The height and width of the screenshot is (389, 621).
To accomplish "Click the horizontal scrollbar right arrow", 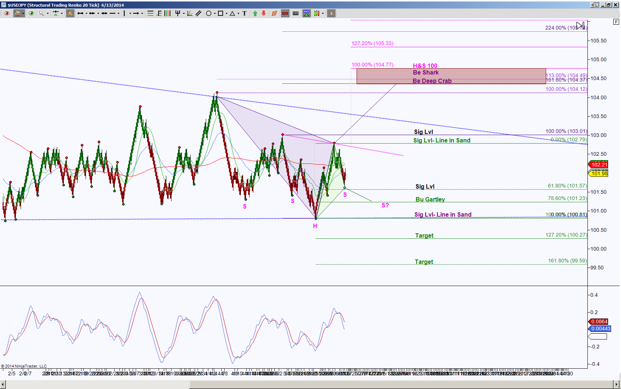I will [x=616, y=385].
